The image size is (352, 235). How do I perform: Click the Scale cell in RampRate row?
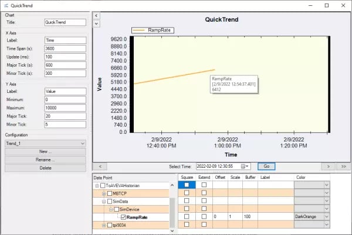click(235, 217)
